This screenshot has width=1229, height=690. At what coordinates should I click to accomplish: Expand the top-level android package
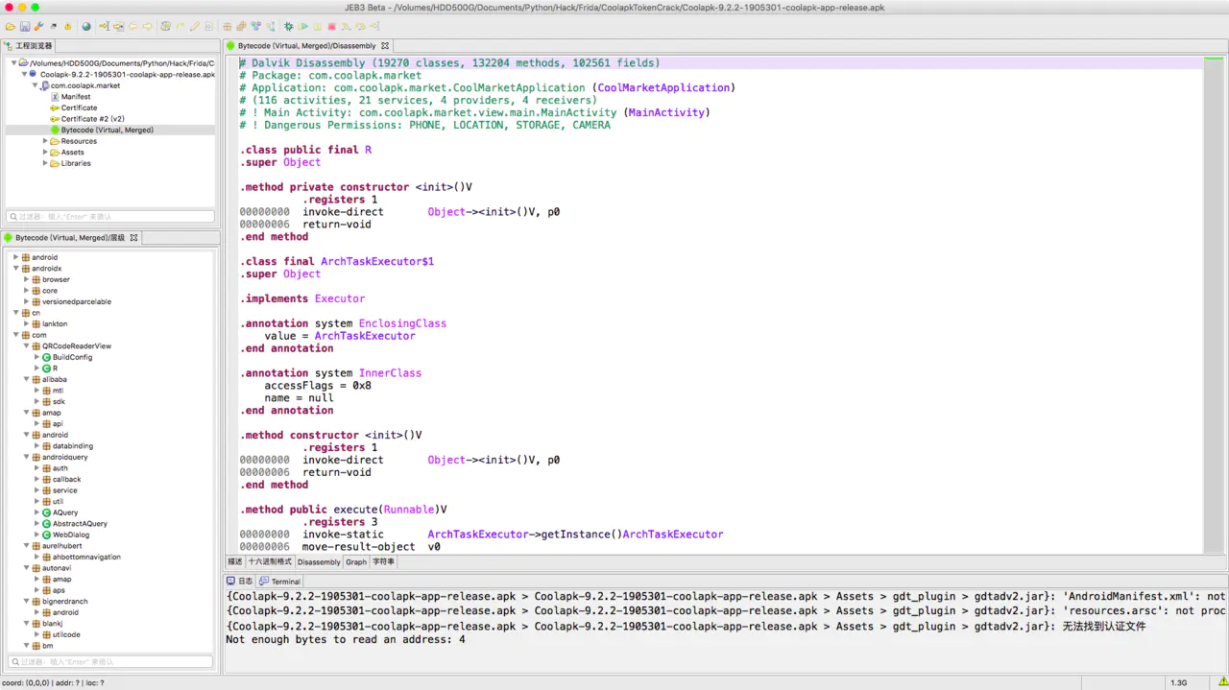(x=15, y=257)
